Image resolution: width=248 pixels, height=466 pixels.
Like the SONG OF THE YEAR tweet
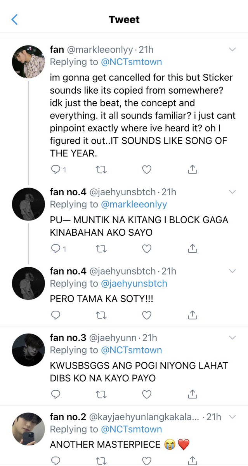(x=146, y=170)
